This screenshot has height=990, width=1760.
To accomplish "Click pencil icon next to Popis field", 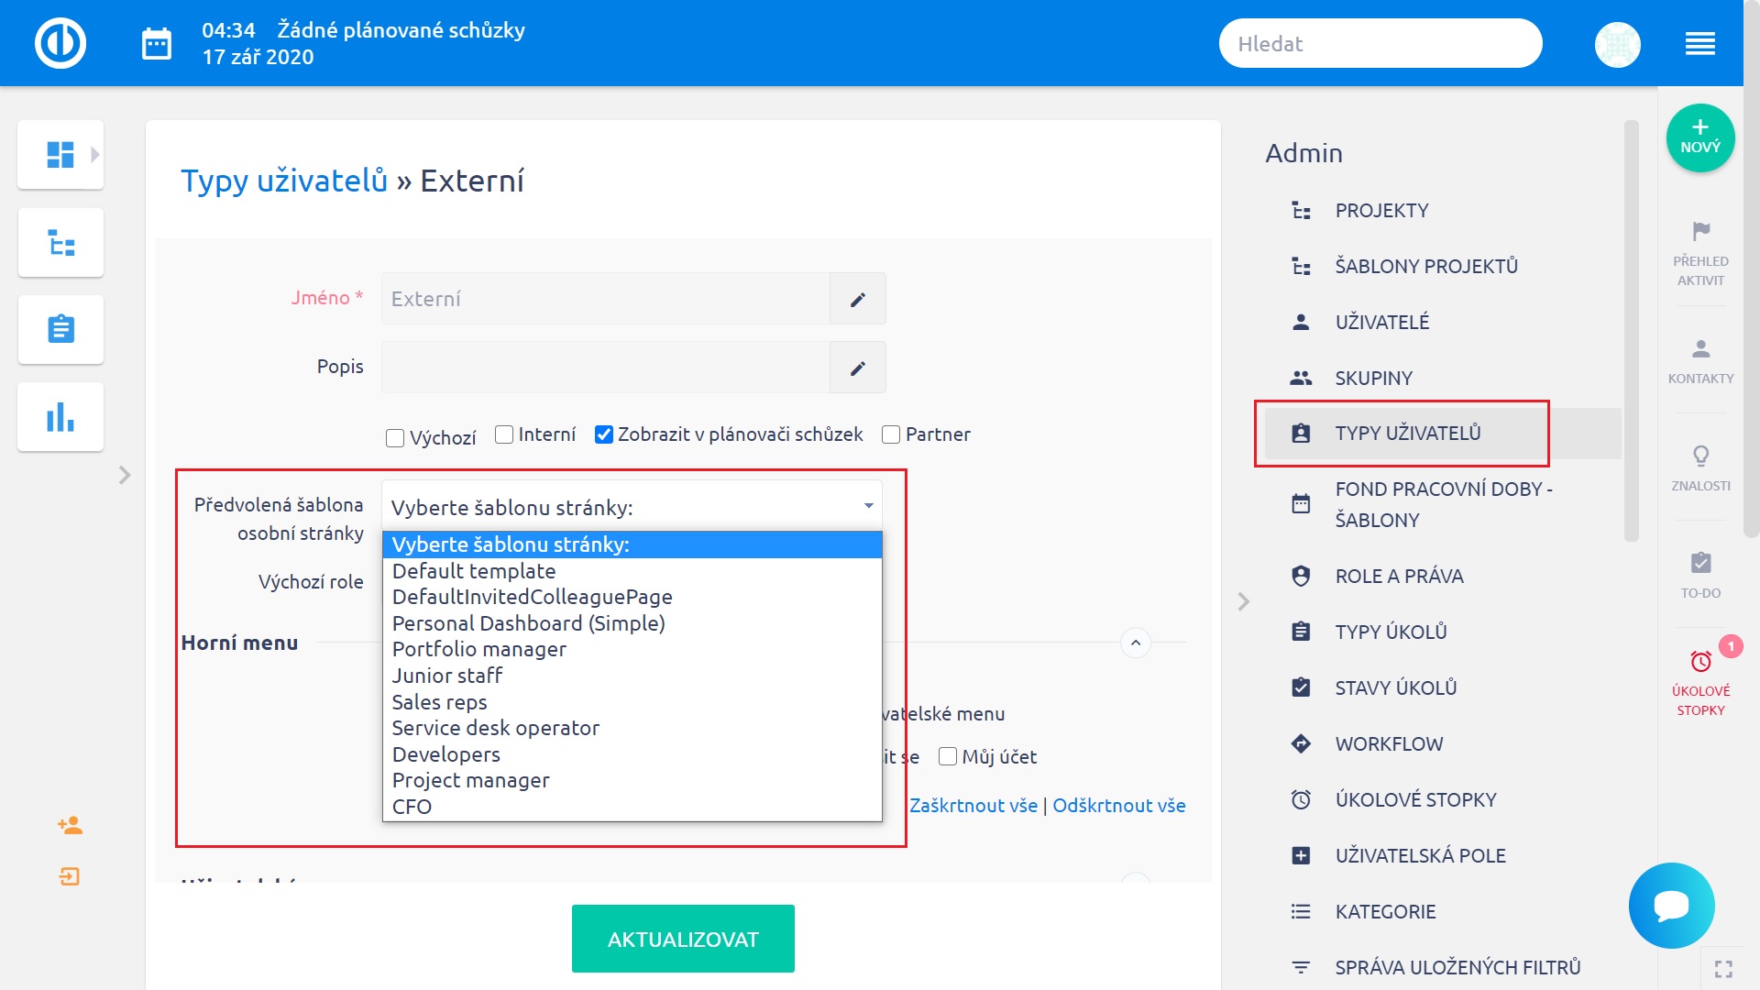I will tap(857, 368).
